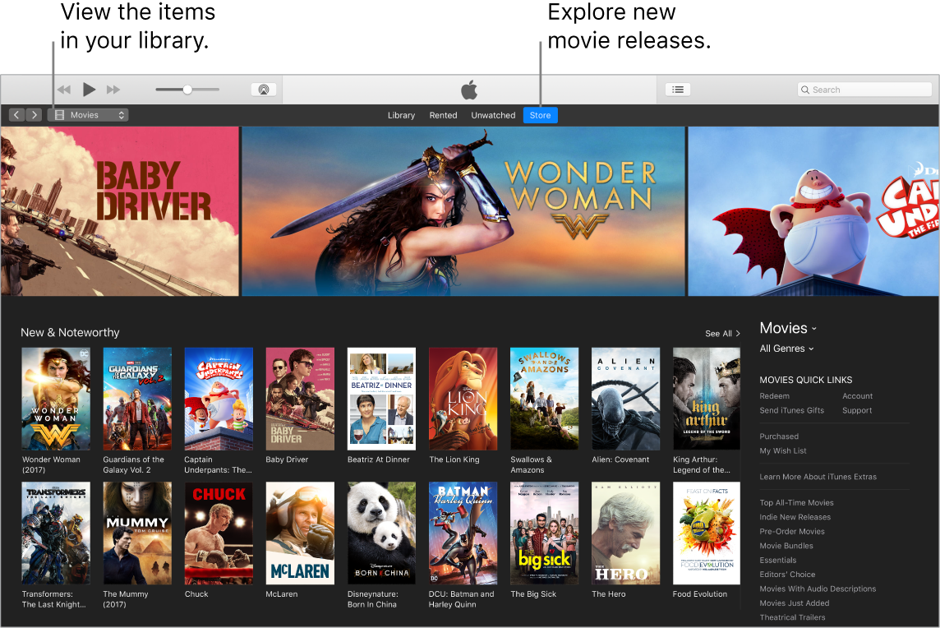
Task: Open the All Genres dropdown
Action: click(x=786, y=349)
